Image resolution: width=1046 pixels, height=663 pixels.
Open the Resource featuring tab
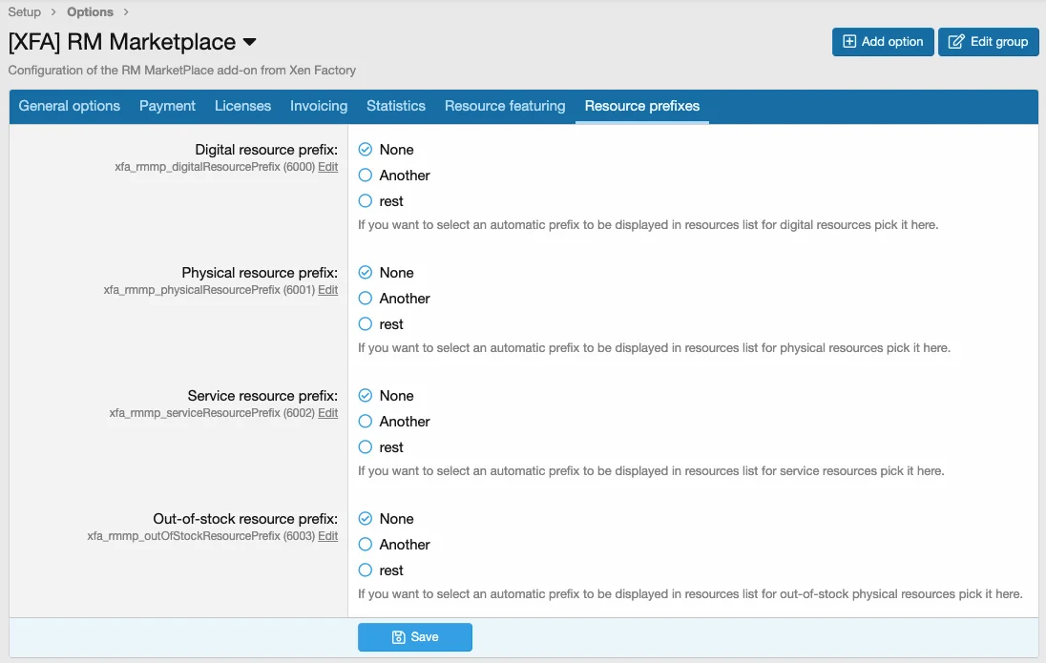[x=505, y=106]
